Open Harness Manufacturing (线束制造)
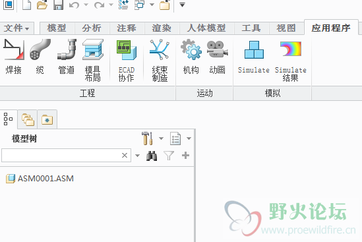This screenshot has width=362, height=242. (160, 61)
